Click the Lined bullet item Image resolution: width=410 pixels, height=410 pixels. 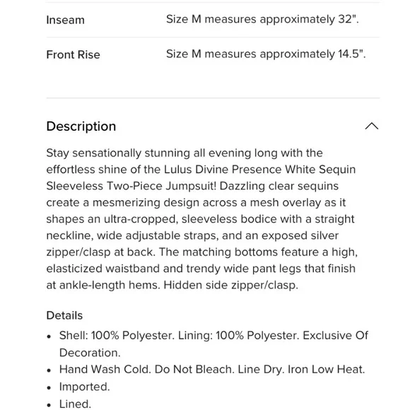[x=76, y=404]
